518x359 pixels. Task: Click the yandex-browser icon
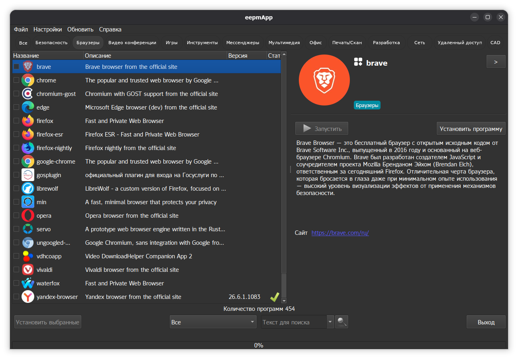[28, 297]
